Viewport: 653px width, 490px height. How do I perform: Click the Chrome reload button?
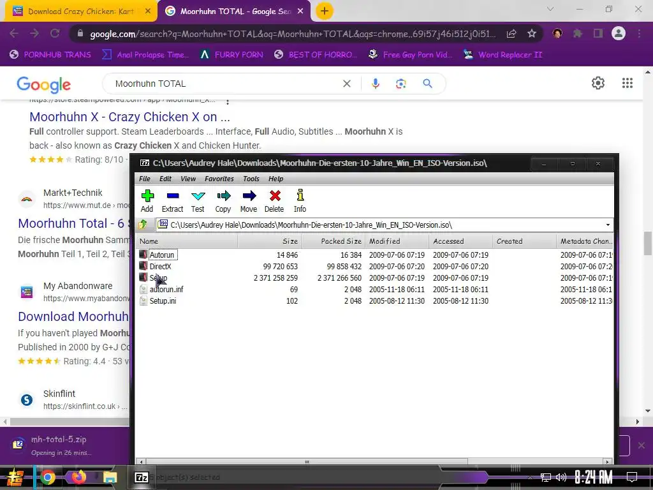click(55, 33)
